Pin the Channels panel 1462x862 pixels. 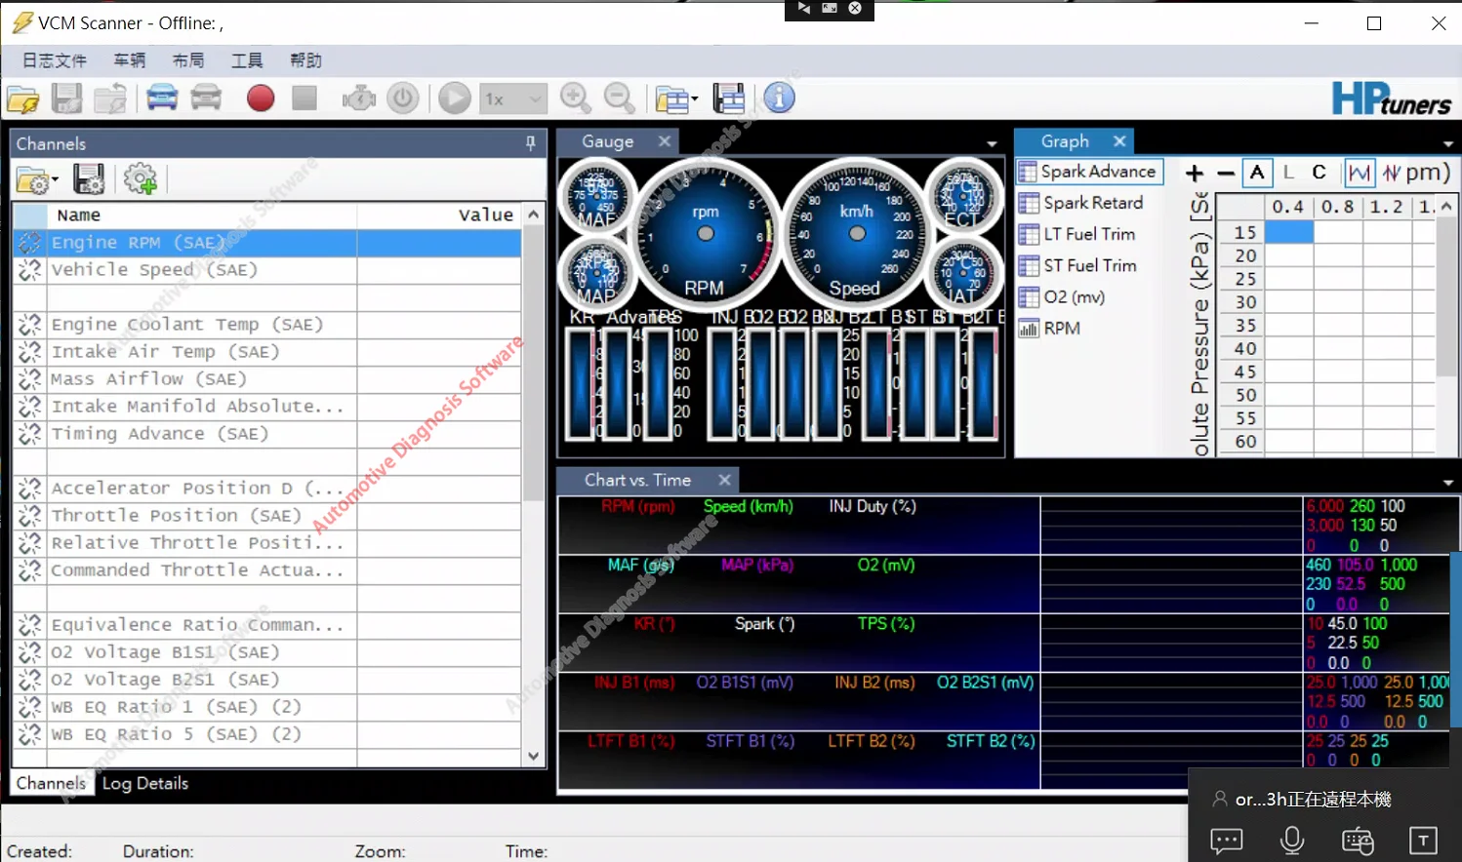530,143
